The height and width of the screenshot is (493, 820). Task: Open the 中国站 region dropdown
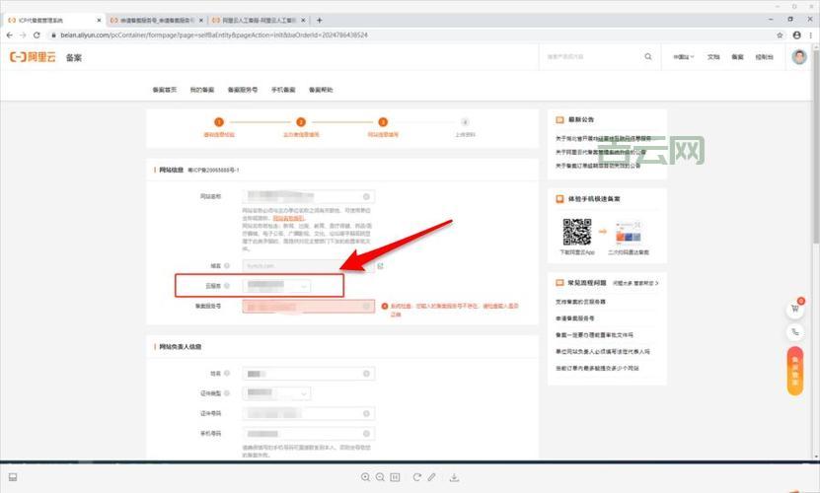[x=684, y=57]
